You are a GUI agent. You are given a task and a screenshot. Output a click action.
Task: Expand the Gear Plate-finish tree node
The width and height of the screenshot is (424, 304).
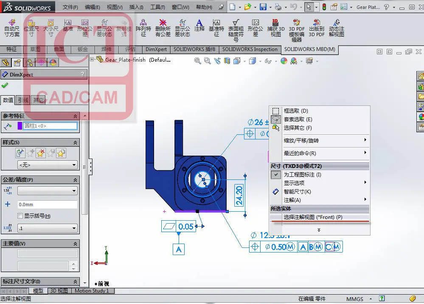click(x=92, y=60)
